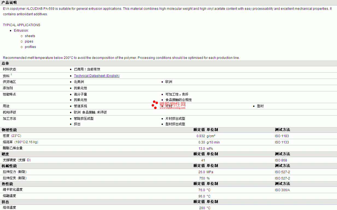Image resolution: width=337 pixels, height=210 pixels.
Task: Click the density value 0.932
Action: 201,136
